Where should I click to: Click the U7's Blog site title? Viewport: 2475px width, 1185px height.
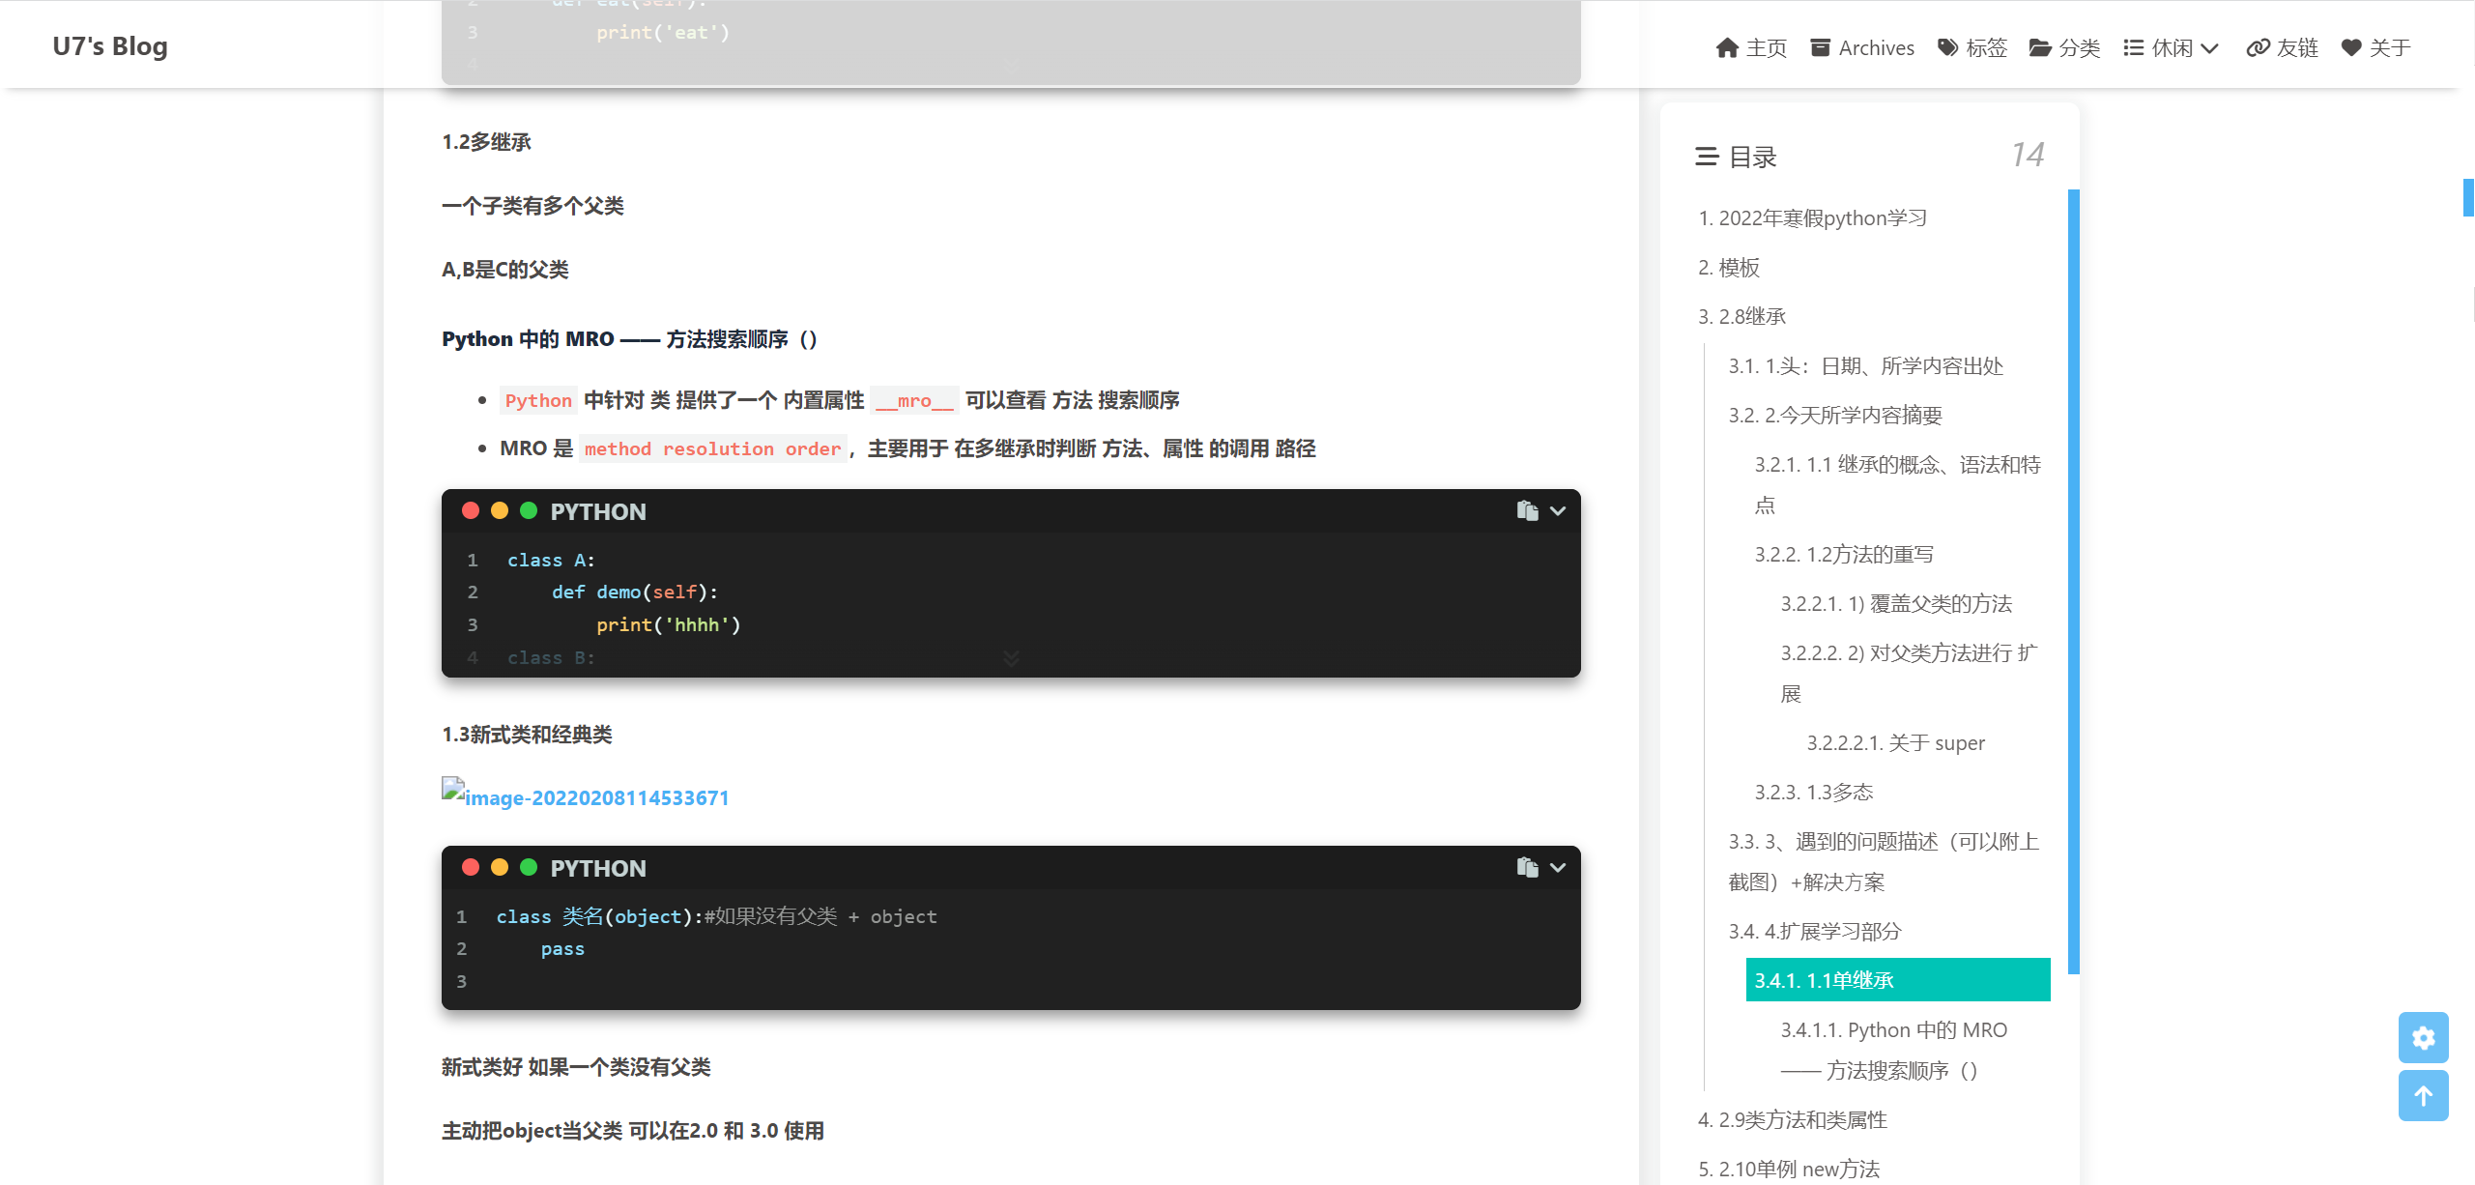point(110,45)
